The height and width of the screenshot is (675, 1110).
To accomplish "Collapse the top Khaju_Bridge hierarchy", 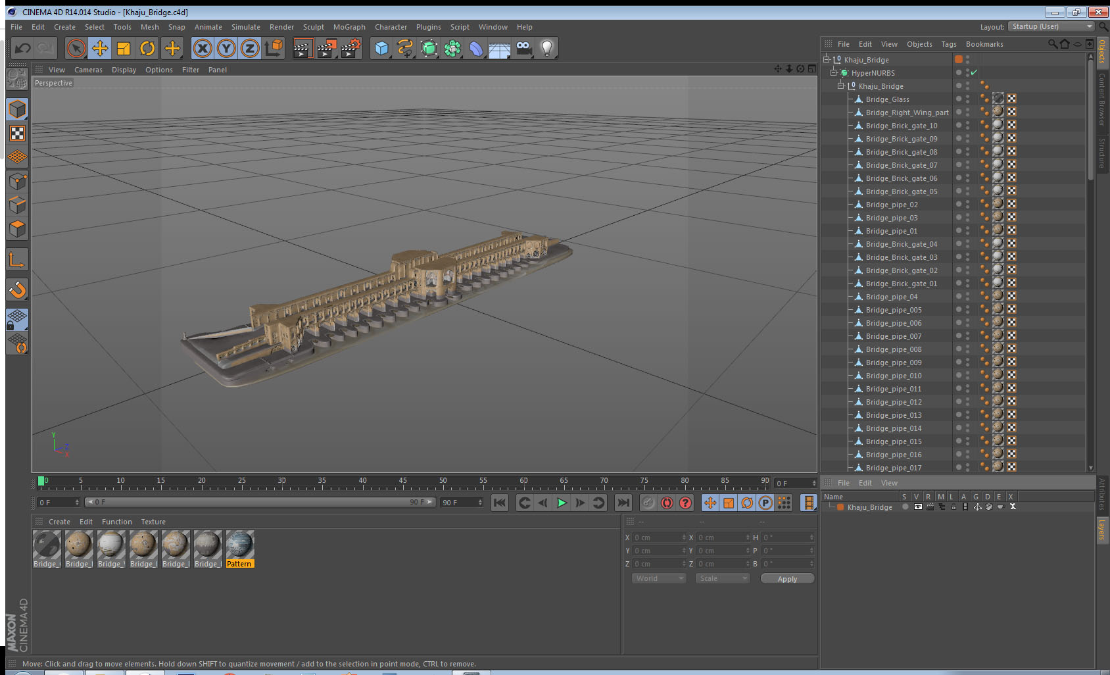I will click(827, 59).
